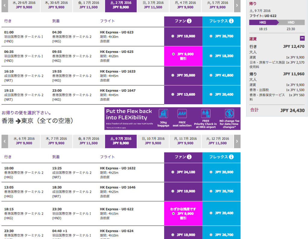Screen dimensions: 308x239
Task: Click the HND segment in the route bar
Action: click(x=291, y=22)
